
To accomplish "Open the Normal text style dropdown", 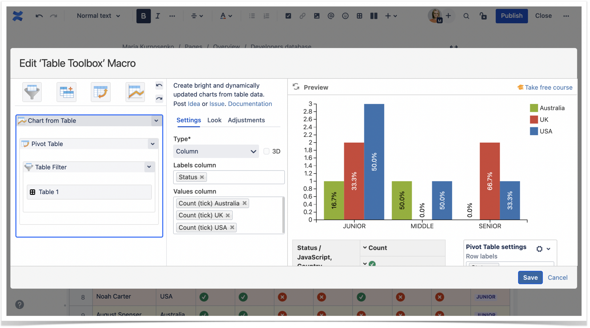I will click(x=98, y=16).
